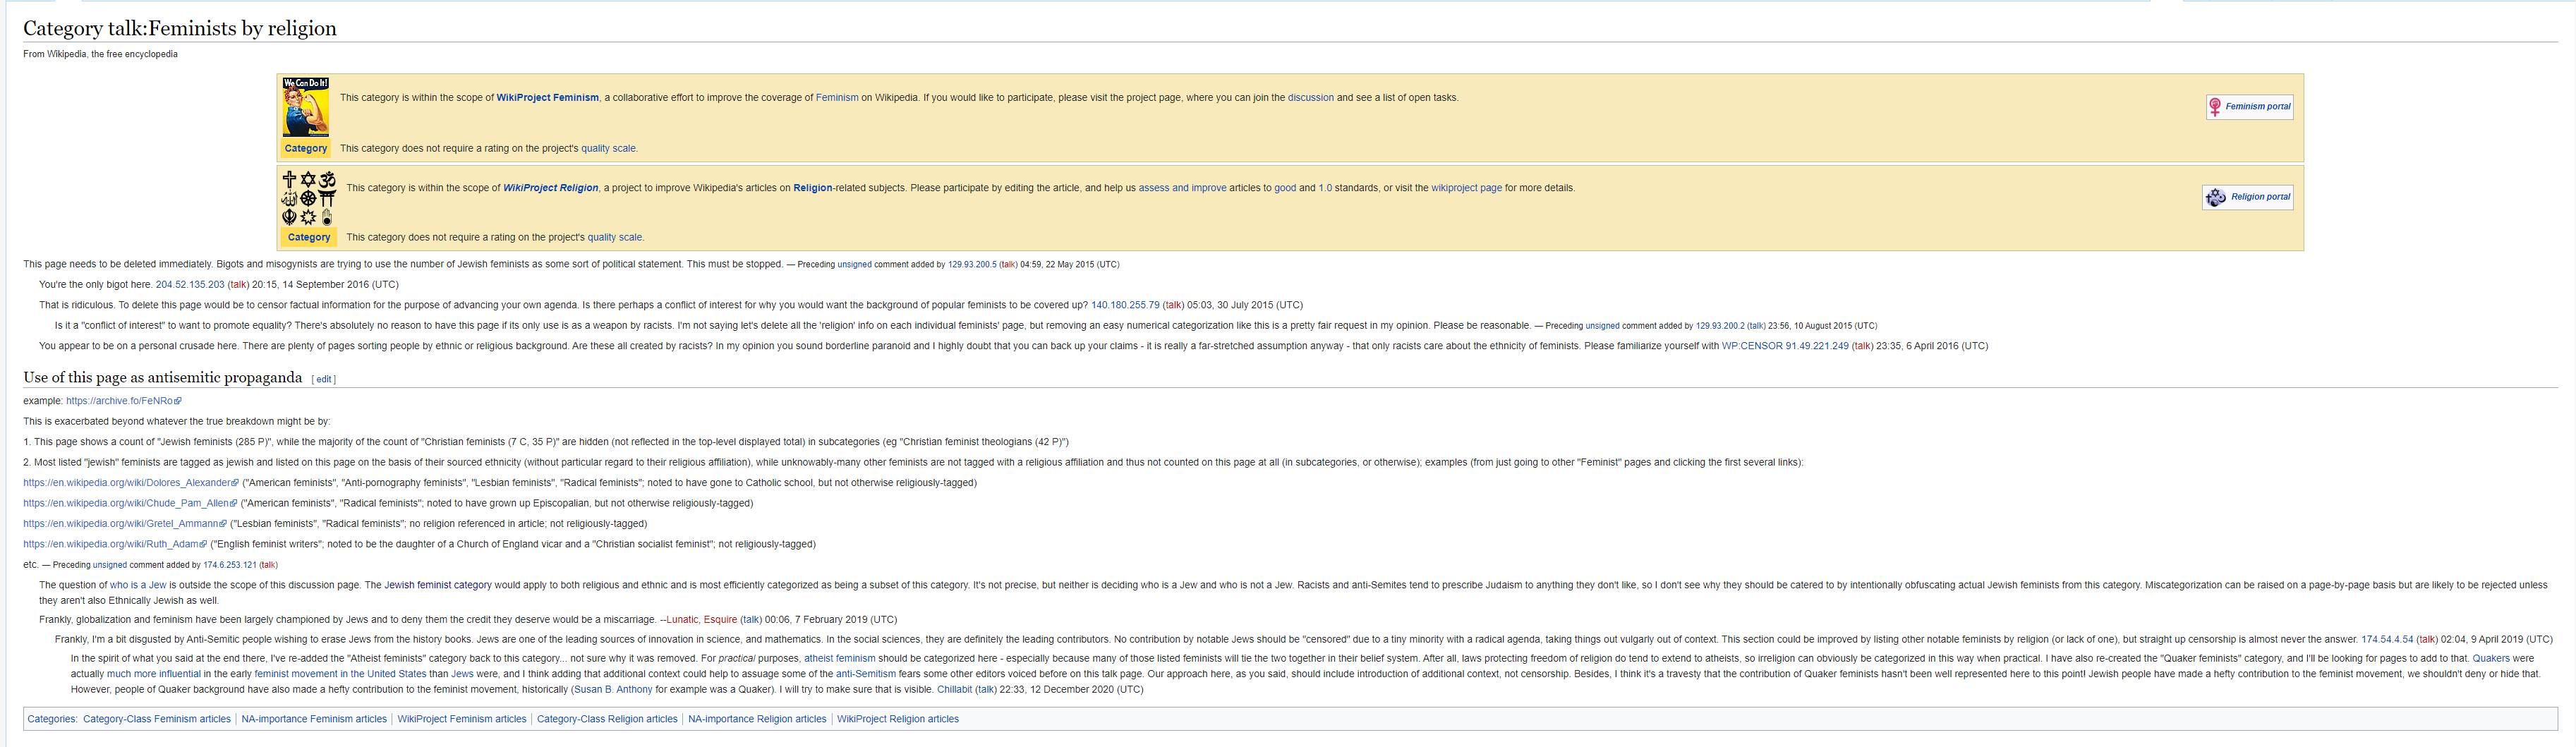Open "feminist movement in the United States" link
Screen dimensions: 2576x747
point(340,674)
